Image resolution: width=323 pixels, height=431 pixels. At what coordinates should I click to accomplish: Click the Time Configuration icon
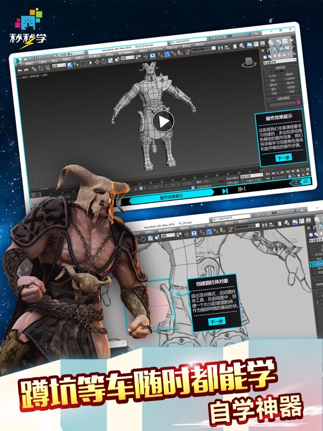[x=289, y=176]
